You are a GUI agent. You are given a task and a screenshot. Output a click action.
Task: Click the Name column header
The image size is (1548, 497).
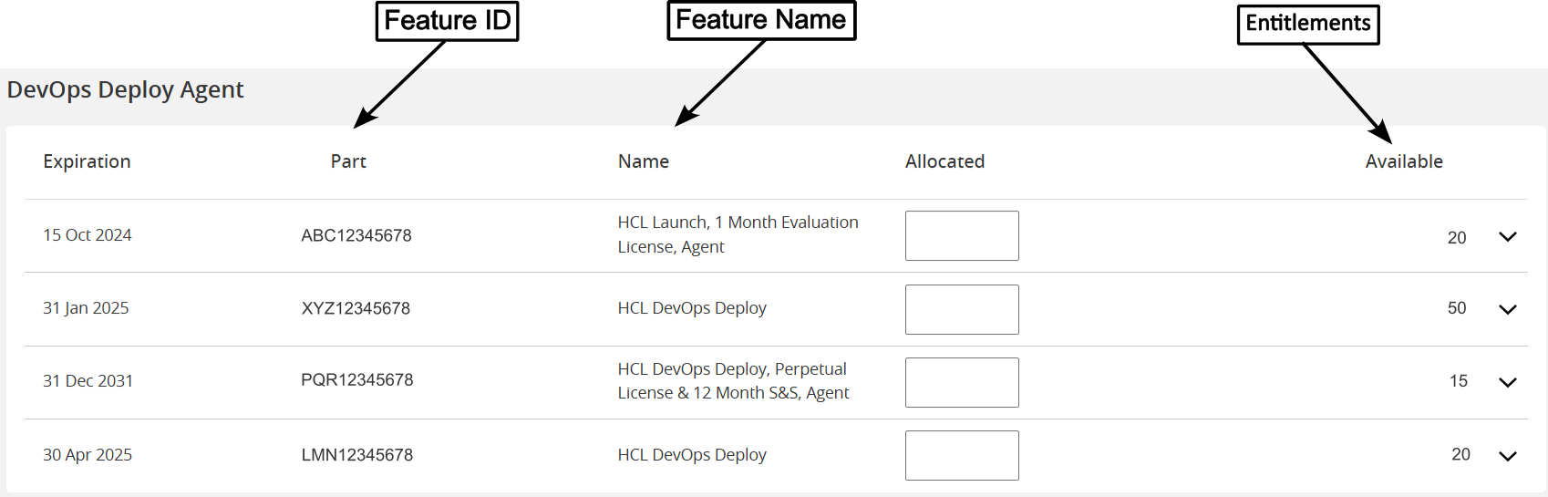(644, 161)
